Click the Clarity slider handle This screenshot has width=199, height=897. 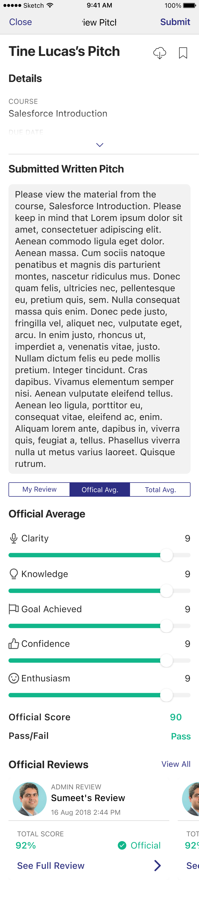click(166, 555)
